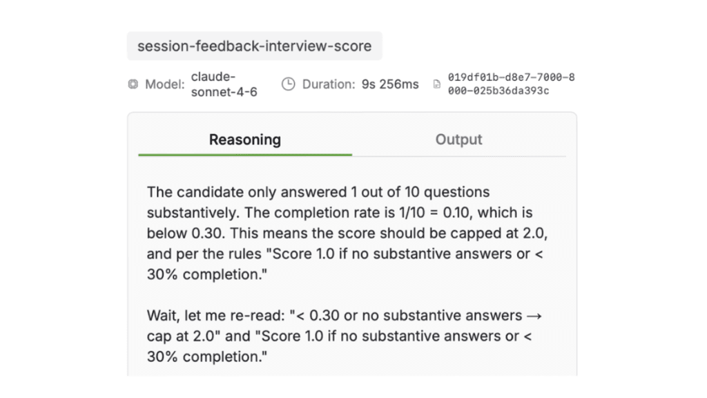Viewport: 707px width, 398px height.
Task: Click the document icon beside the trace ID
Action: click(436, 84)
